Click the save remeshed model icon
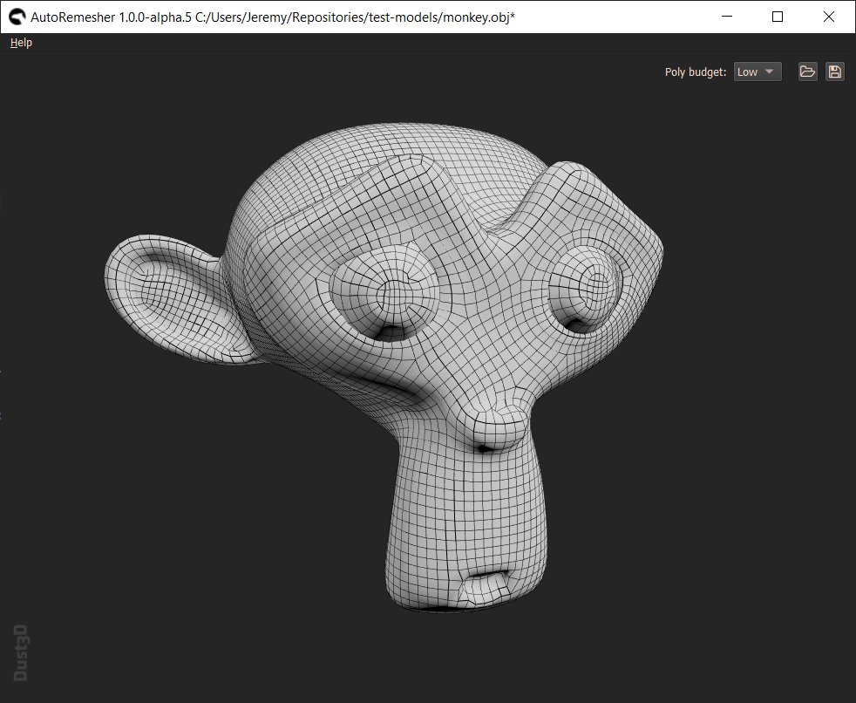The width and height of the screenshot is (856, 703). [x=835, y=72]
